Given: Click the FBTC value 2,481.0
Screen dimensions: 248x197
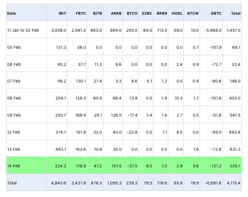Looking at the screenshot, I should [78, 30].
